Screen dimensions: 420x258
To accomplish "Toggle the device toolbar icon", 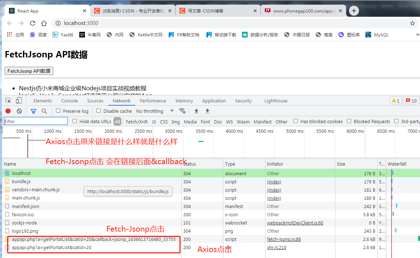I will pyautogui.click(x=19, y=100).
